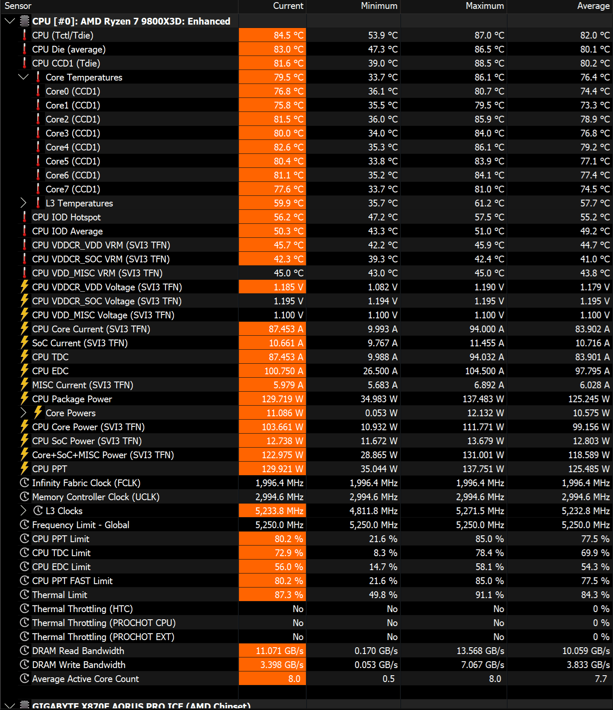Image resolution: width=613 pixels, height=710 pixels.
Task: Click the clock icon for L3 Clocks
Action: tap(38, 511)
